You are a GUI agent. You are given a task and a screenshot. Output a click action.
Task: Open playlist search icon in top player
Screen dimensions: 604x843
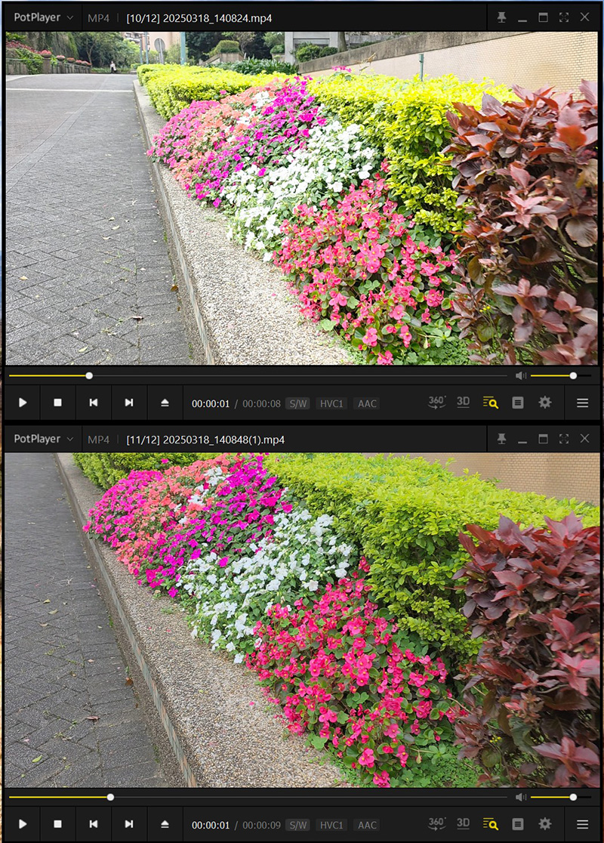point(490,403)
